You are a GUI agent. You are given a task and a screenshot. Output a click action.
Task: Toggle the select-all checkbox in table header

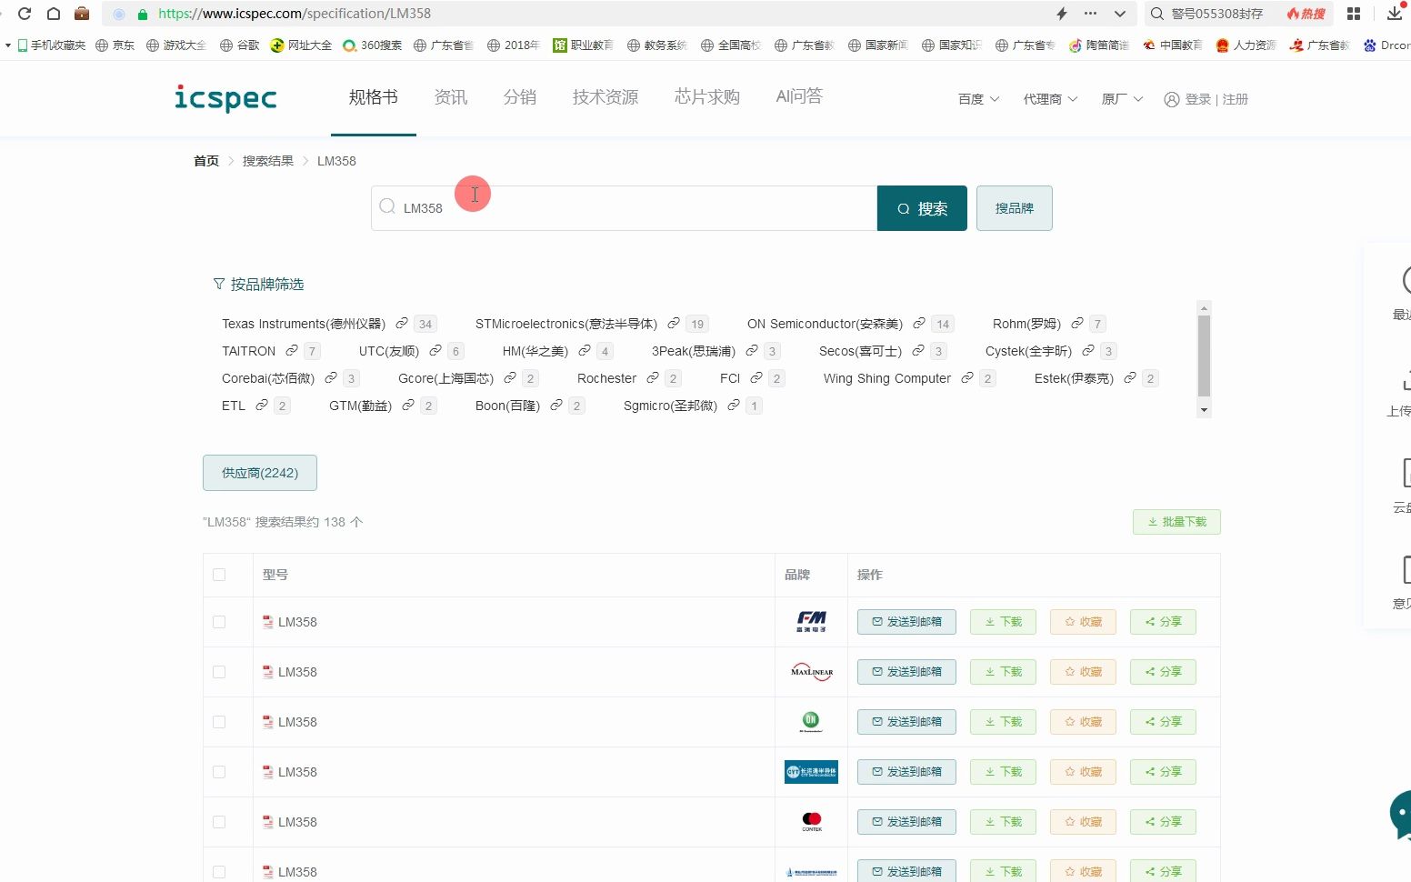pos(219,575)
